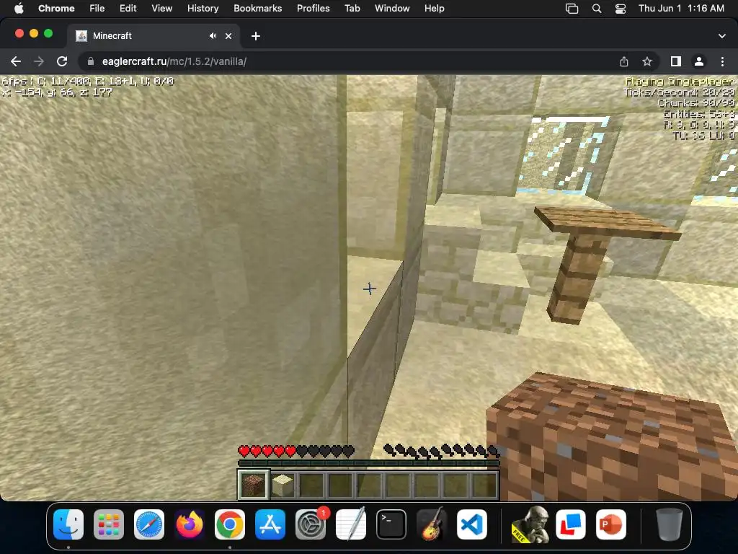Click the Stage Manager windows icon
The width and height of the screenshot is (738, 554).
tap(572, 8)
